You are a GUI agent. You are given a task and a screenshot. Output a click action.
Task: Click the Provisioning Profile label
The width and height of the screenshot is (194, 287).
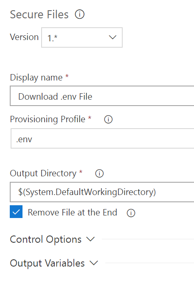48,119
